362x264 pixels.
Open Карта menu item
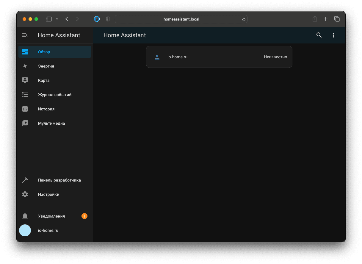(x=55, y=80)
